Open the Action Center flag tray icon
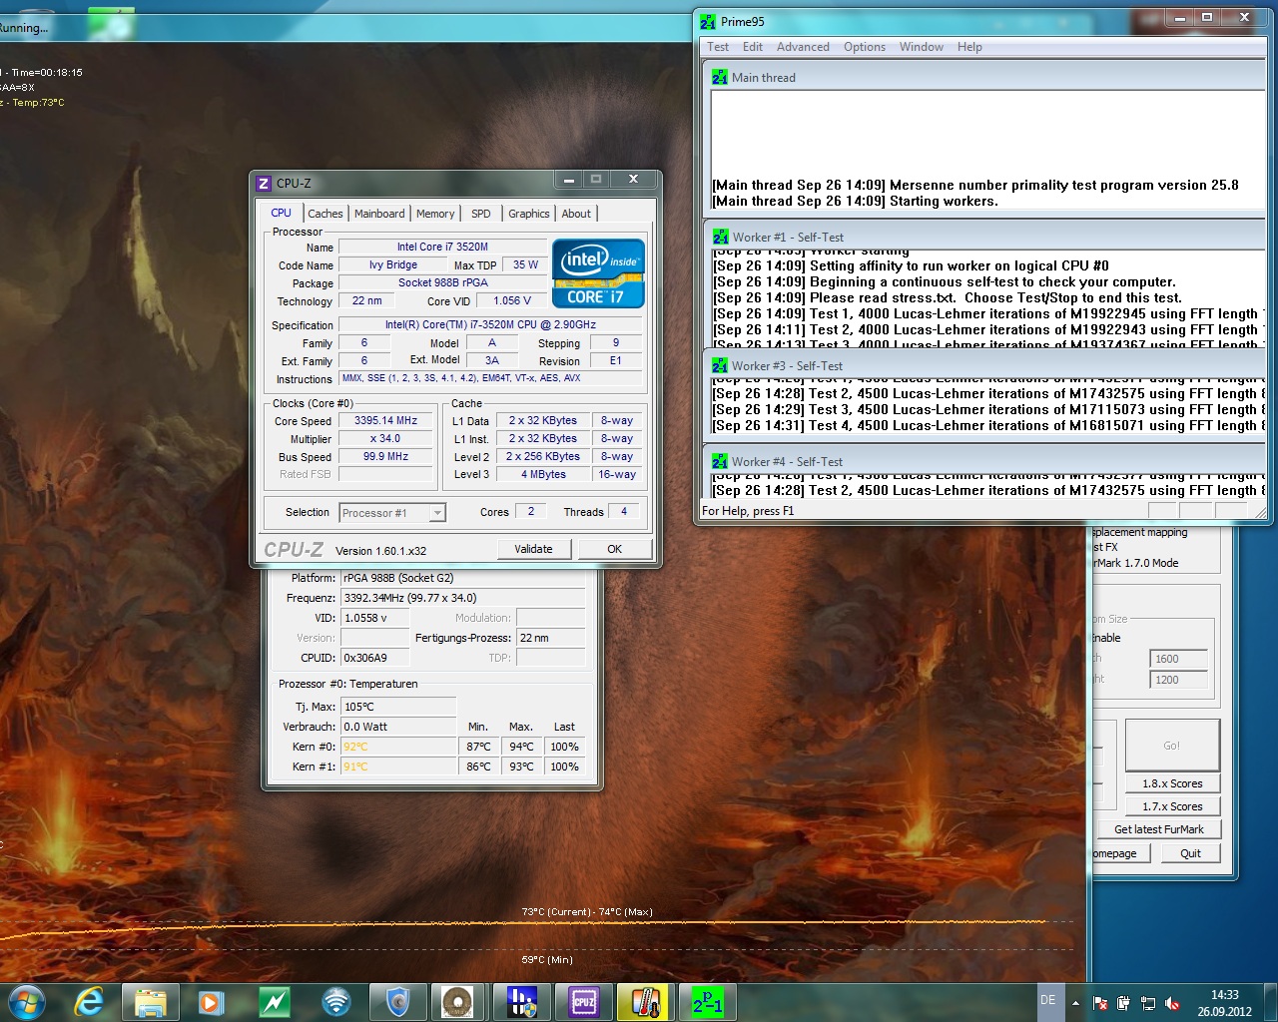This screenshot has height=1022, width=1278. pyautogui.click(x=1100, y=1003)
